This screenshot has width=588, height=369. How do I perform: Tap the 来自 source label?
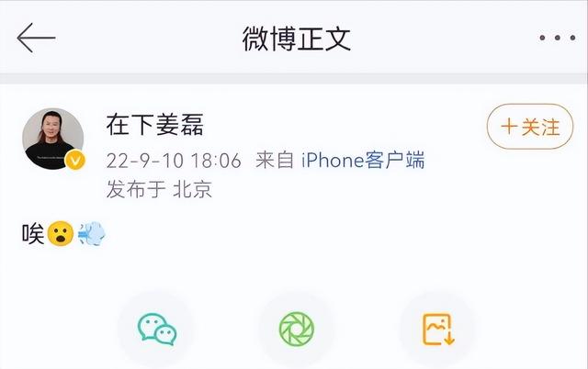click(x=275, y=161)
